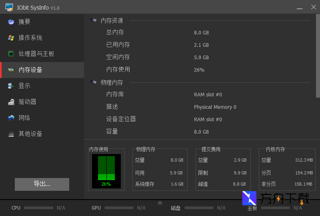Screen dimensions: 320x216
Task: Click the 峰值 value 8.8 GB
Action: [x=239, y=184]
